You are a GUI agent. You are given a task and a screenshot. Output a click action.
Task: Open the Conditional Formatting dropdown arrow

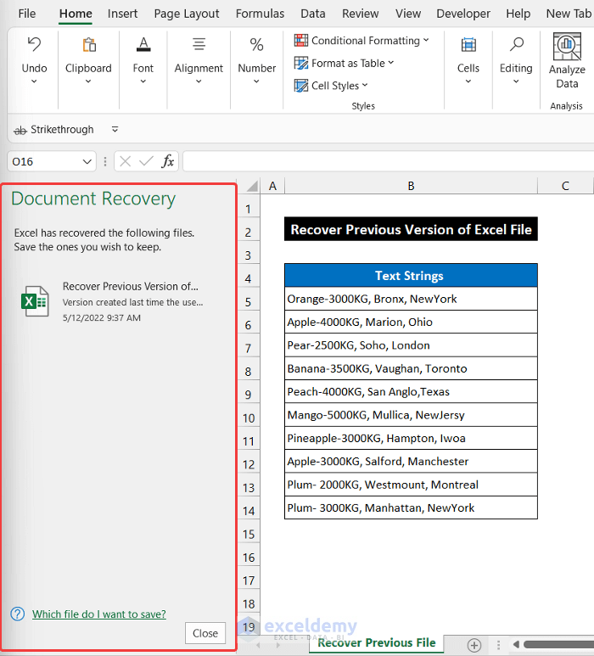tap(426, 40)
